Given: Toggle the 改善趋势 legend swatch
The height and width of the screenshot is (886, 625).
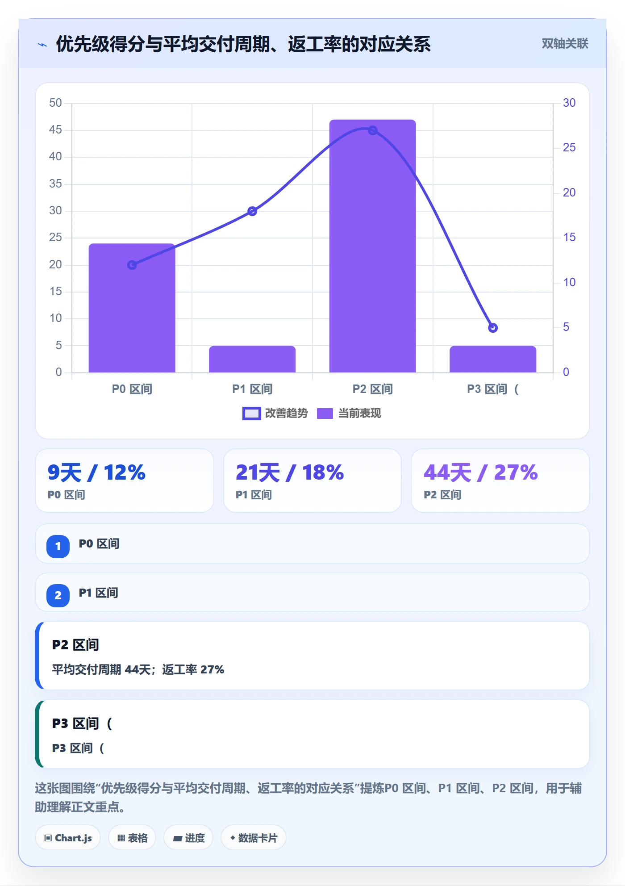Looking at the screenshot, I should [x=251, y=414].
